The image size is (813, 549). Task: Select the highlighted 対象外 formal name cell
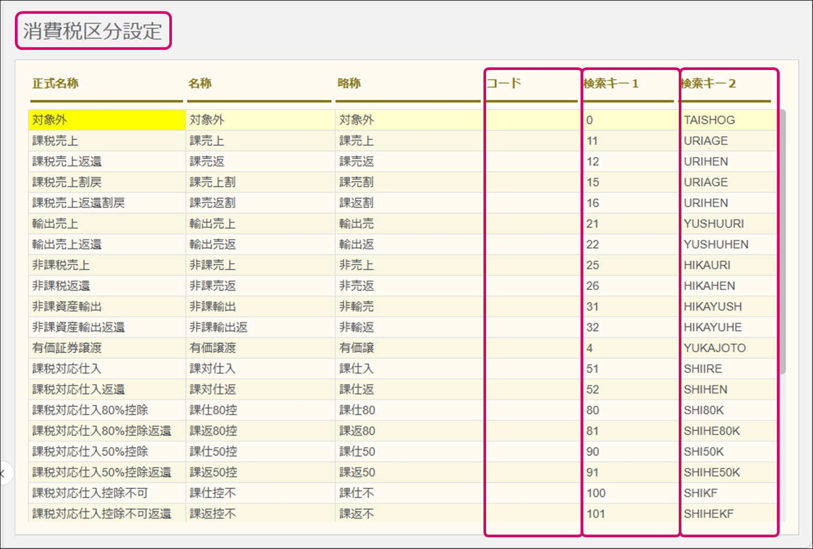coord(106,120)
